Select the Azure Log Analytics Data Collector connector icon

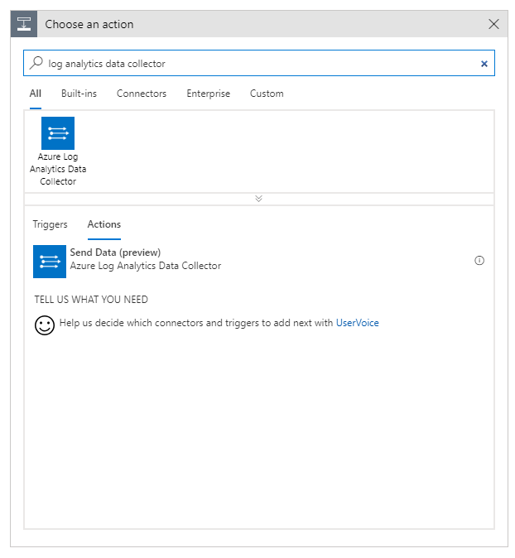coord(58,133)
